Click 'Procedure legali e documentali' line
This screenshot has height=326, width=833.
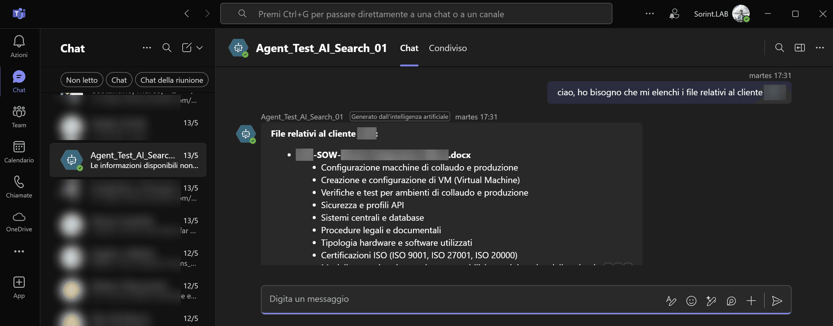(x=381, y=230)
